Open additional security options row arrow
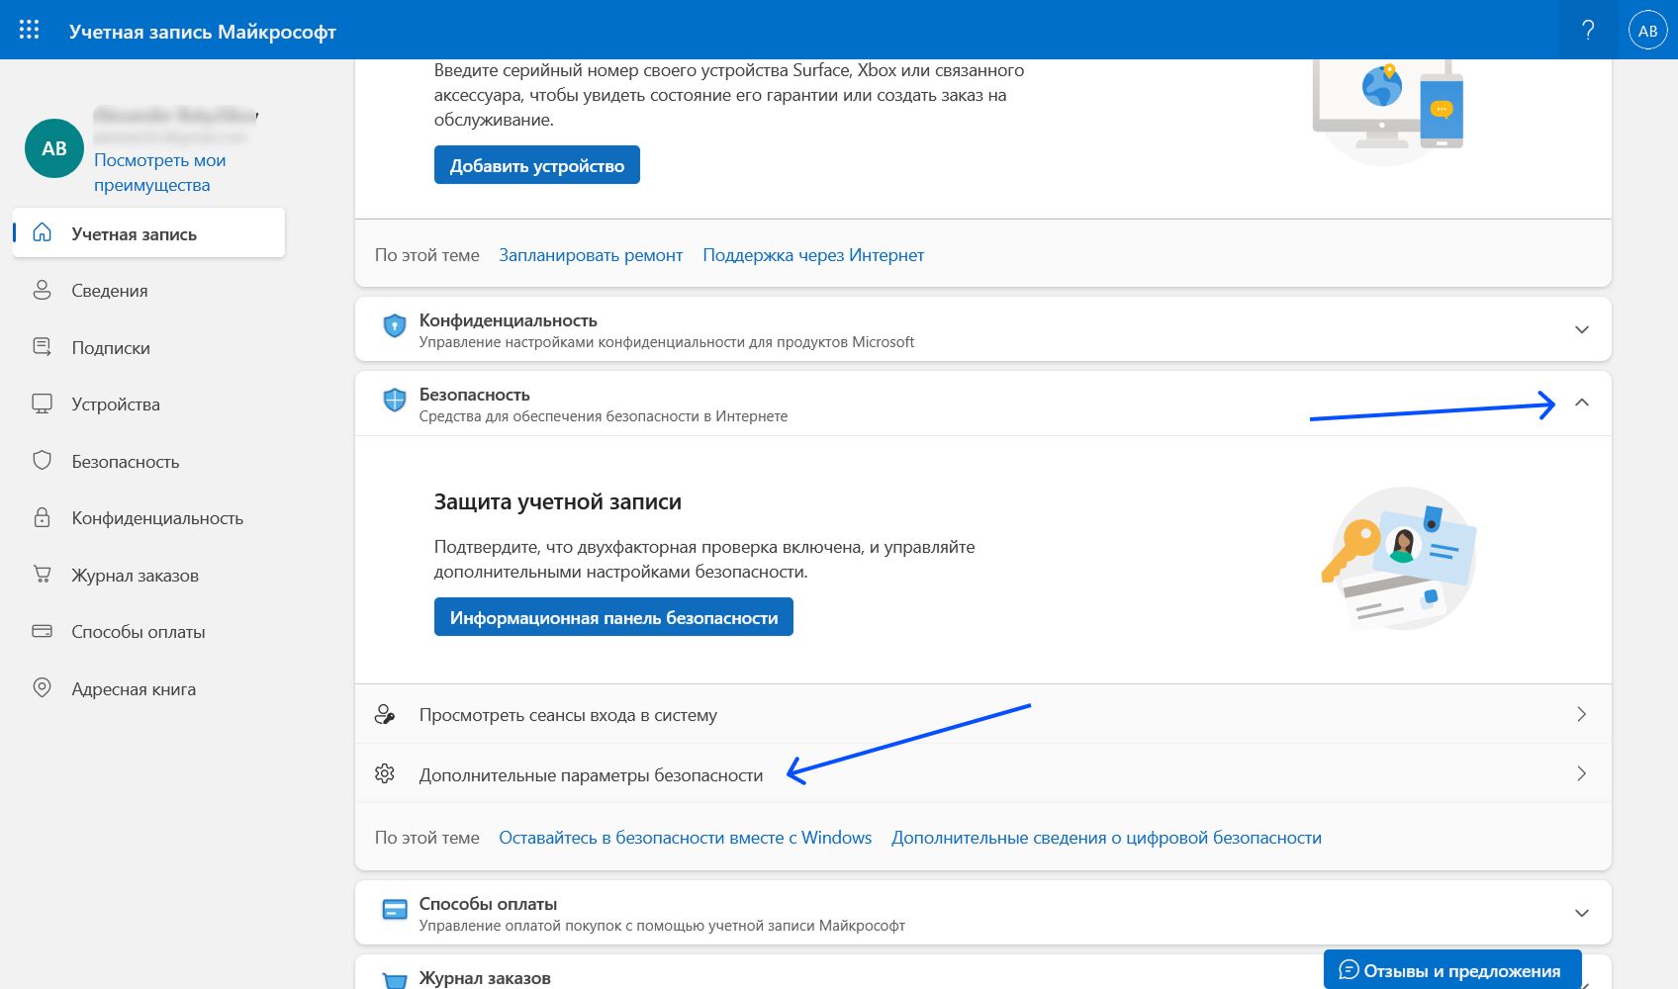Screen dimensions: 1678x989 [1581, 773]
